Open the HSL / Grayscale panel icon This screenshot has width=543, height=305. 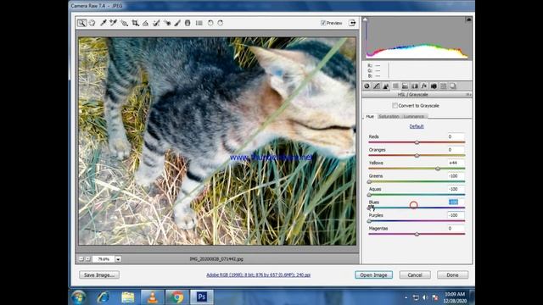(395, 86)
